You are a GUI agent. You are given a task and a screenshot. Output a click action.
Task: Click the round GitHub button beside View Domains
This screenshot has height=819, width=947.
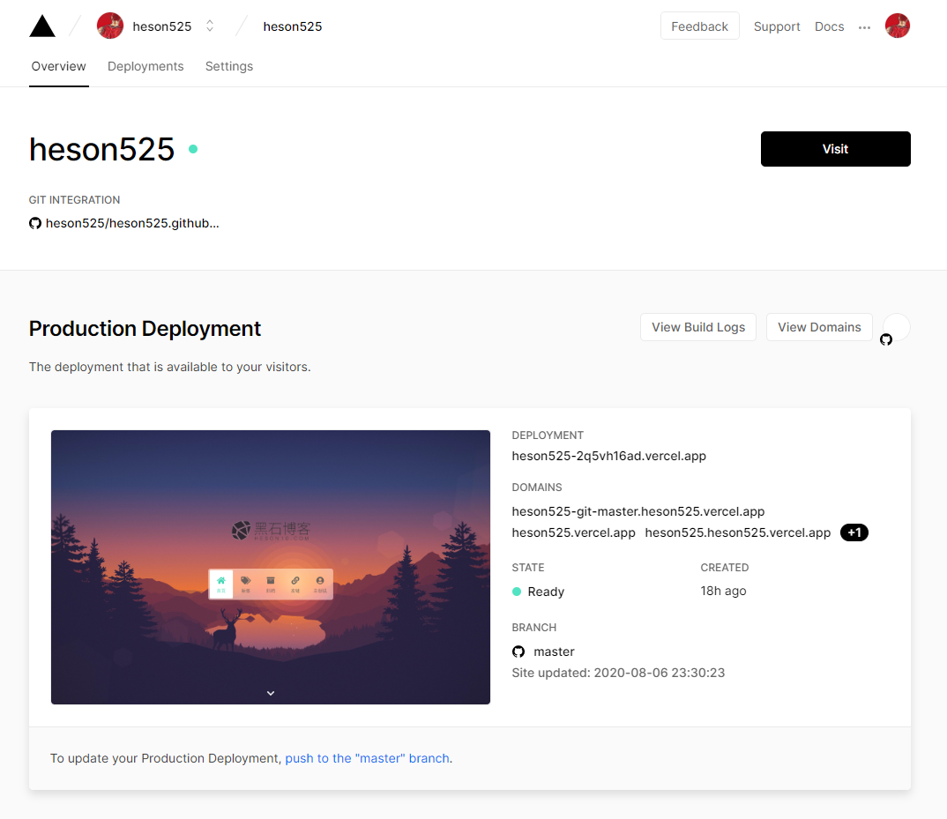896,327
